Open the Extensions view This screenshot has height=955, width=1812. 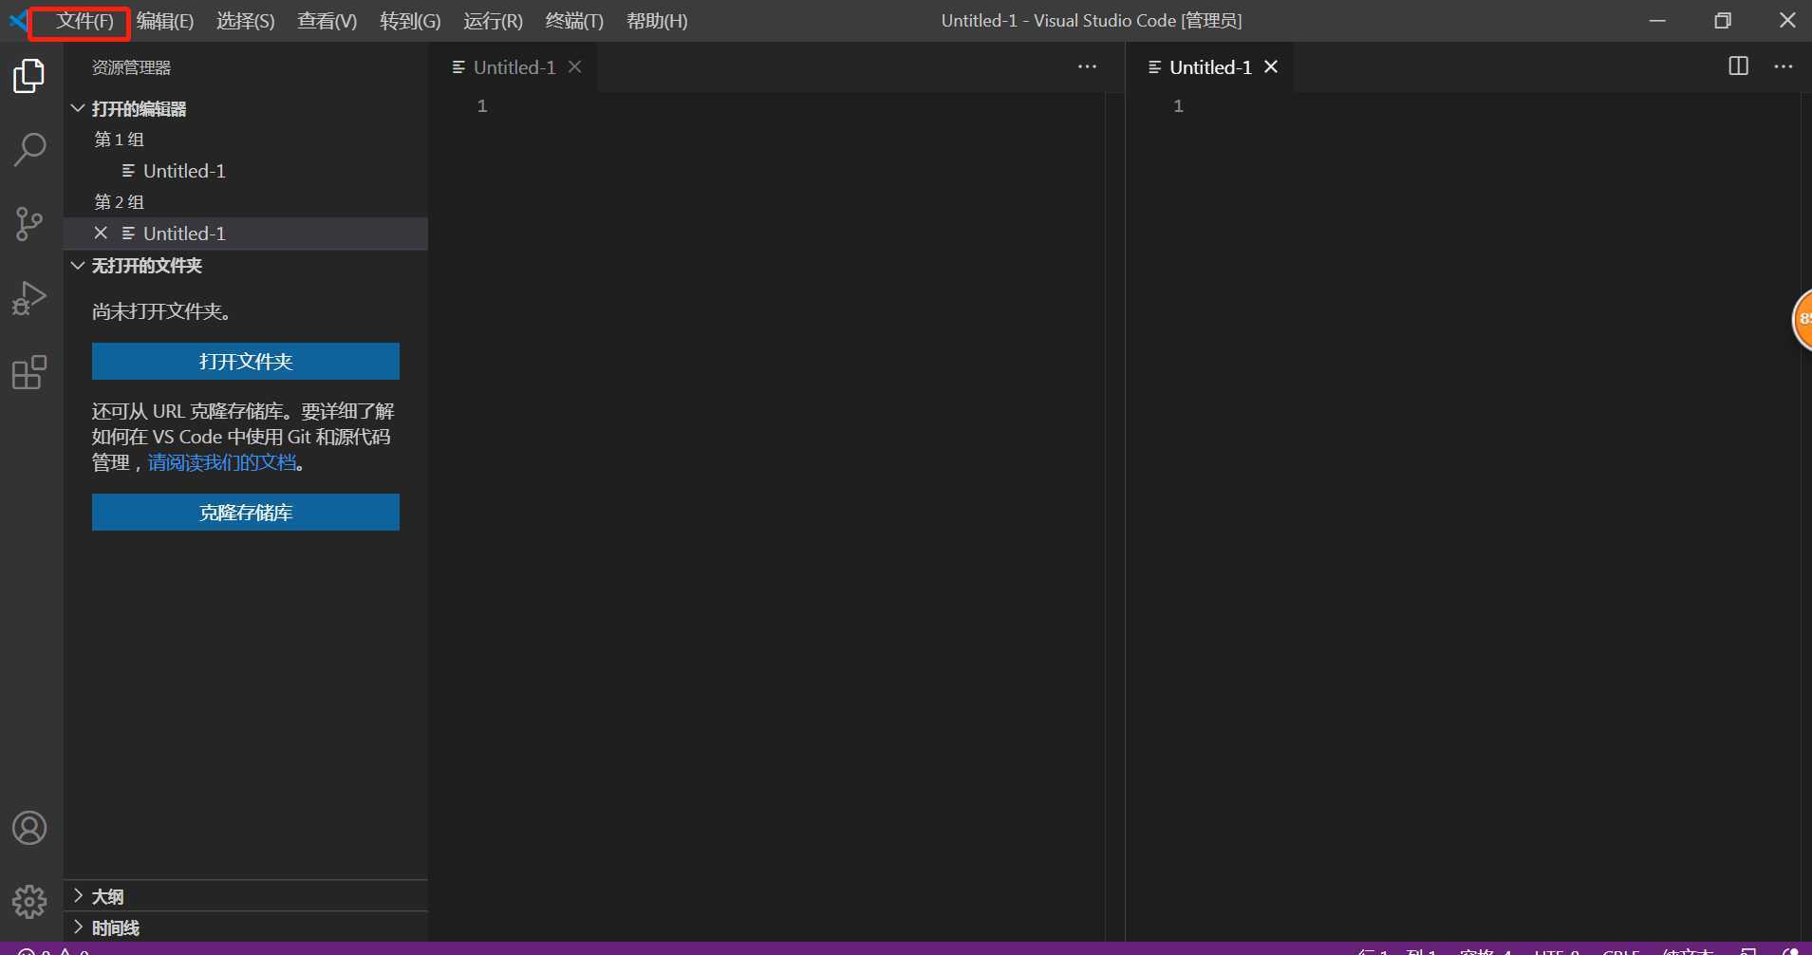29,372
